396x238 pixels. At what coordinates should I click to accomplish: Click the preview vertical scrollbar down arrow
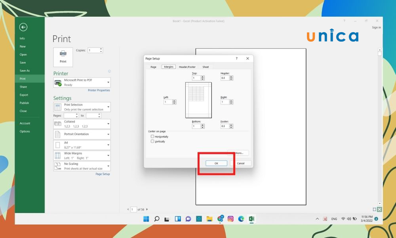[380, 203]
